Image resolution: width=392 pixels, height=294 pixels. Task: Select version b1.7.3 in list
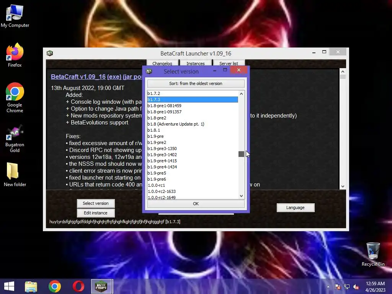[x=193, y=100]
